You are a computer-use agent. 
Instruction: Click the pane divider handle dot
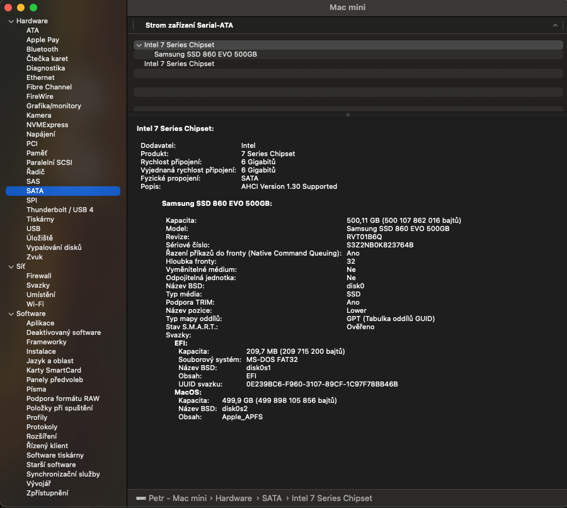point(348,115)
